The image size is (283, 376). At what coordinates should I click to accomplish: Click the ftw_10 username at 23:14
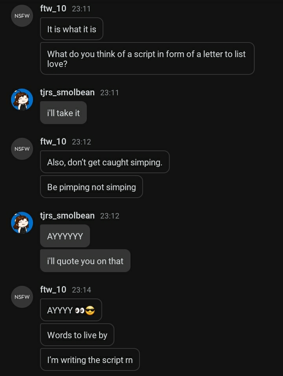[53, 290]
